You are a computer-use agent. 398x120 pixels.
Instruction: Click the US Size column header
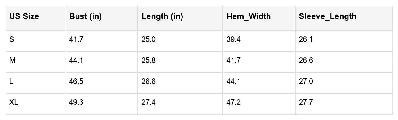[24, 16]
